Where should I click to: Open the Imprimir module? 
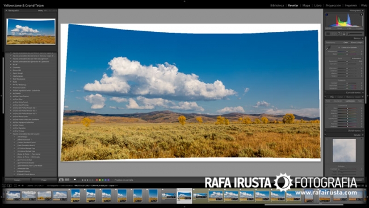(351, 6)
